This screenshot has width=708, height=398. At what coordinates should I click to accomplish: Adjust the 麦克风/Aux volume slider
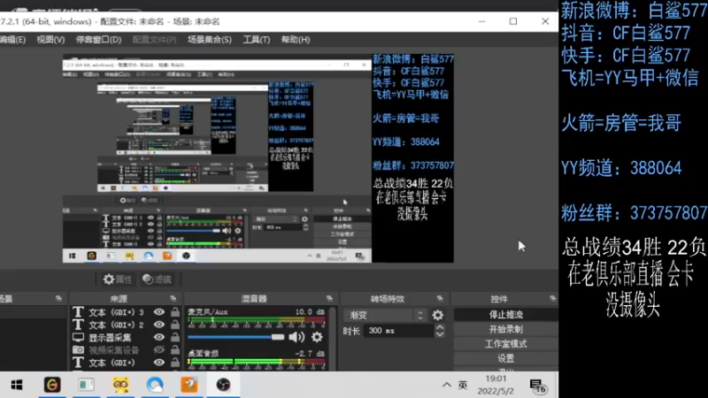[x=235, y=337]
